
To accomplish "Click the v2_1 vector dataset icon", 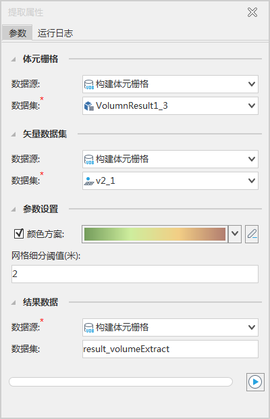I will tap(89, 181).
